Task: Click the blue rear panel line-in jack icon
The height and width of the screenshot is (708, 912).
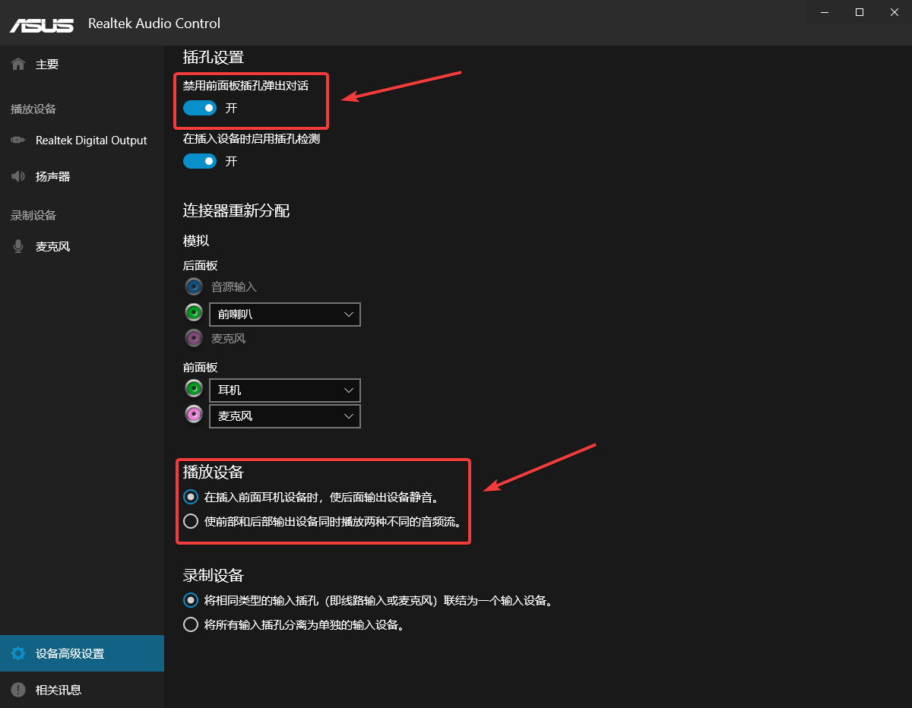Action: pos(195,287)
